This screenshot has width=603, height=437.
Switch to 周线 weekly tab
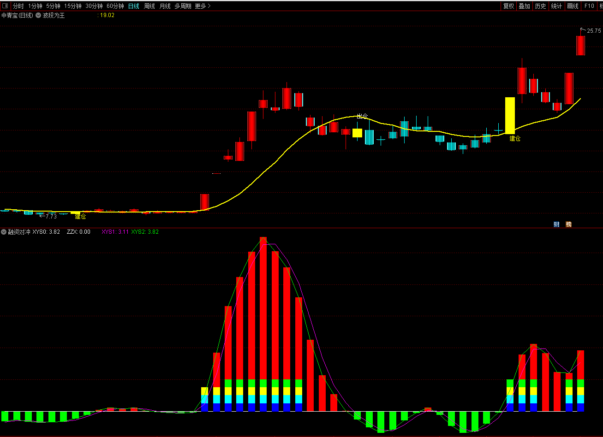[149, 6]
